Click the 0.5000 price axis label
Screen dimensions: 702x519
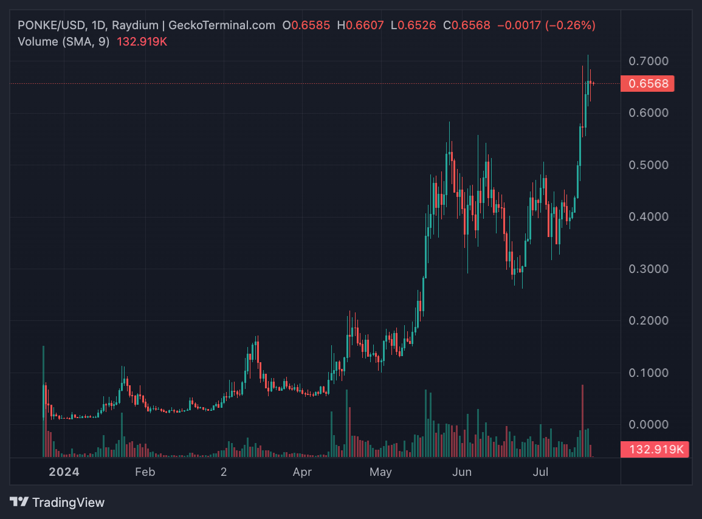click(649, 165)
